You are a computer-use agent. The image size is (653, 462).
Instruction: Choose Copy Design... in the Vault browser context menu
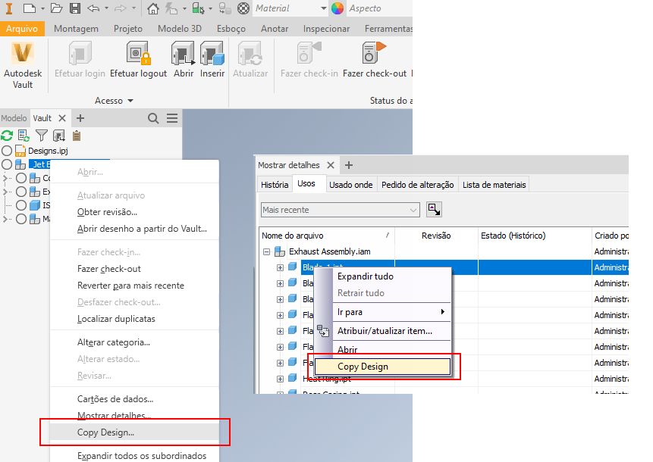(134, 432)
